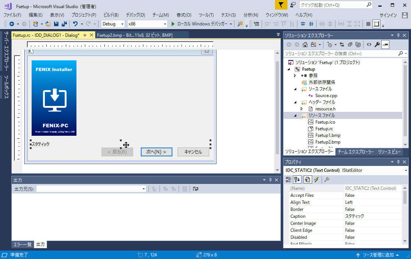Toggle Preview Selected Items in Solution Explorer
This screenshot has width=411, height=259.
point(385,45)
